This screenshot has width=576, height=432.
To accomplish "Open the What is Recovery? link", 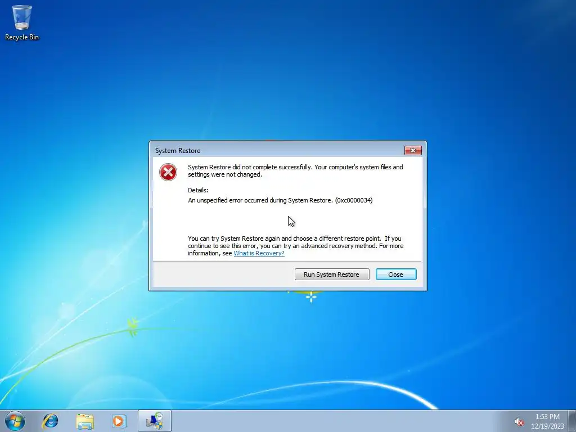I will pos(259,253).
